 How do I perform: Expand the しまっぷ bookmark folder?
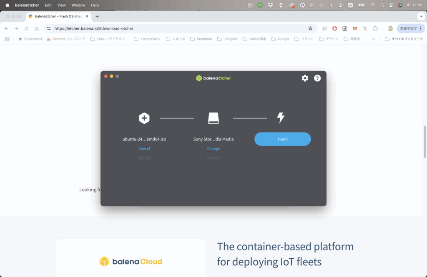click(x=176, y=39)
